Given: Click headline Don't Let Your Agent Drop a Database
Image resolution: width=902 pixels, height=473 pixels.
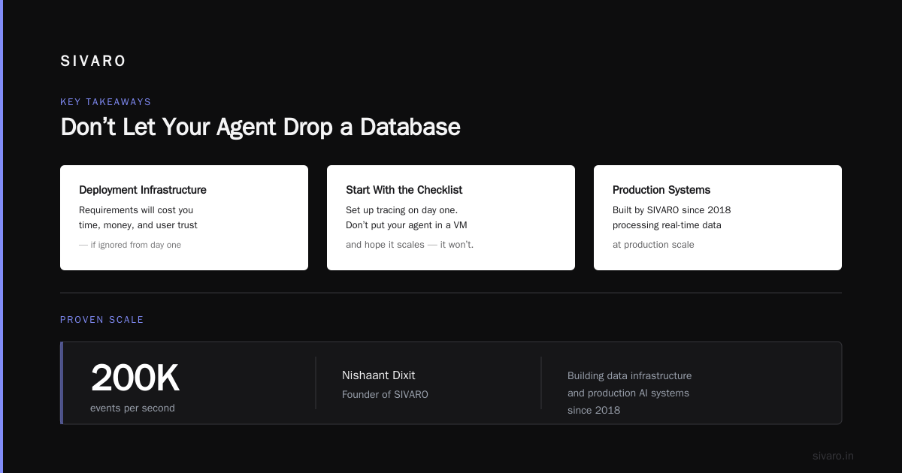Looking at the screenshot, I should click(260, 127).
